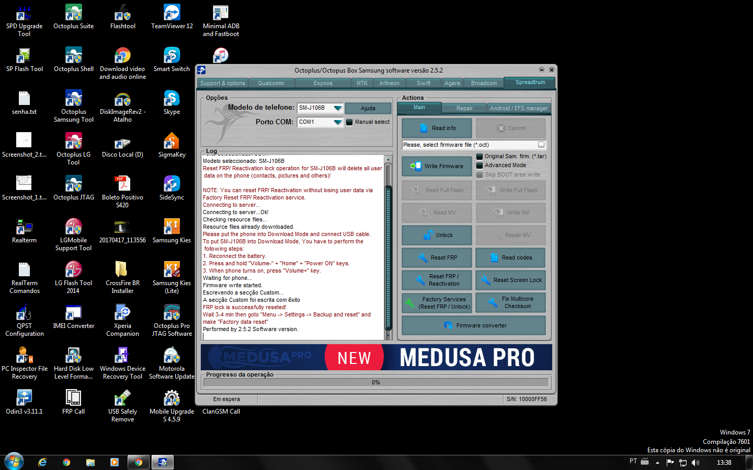Screen dimensions: 753x470
Task: Open senha.txt file on desktop
Action: pyautogui.click(x=24, y=103)
